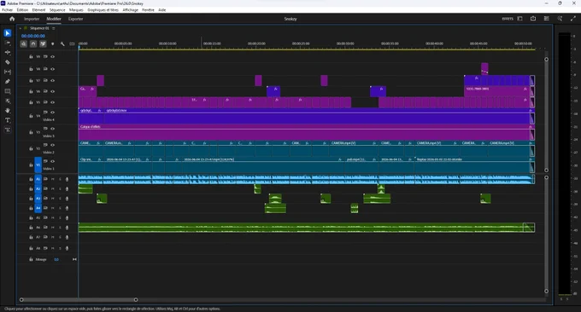Toggle visibility of Vidéo 4 track
581x312 pixels.
(53, 113)
